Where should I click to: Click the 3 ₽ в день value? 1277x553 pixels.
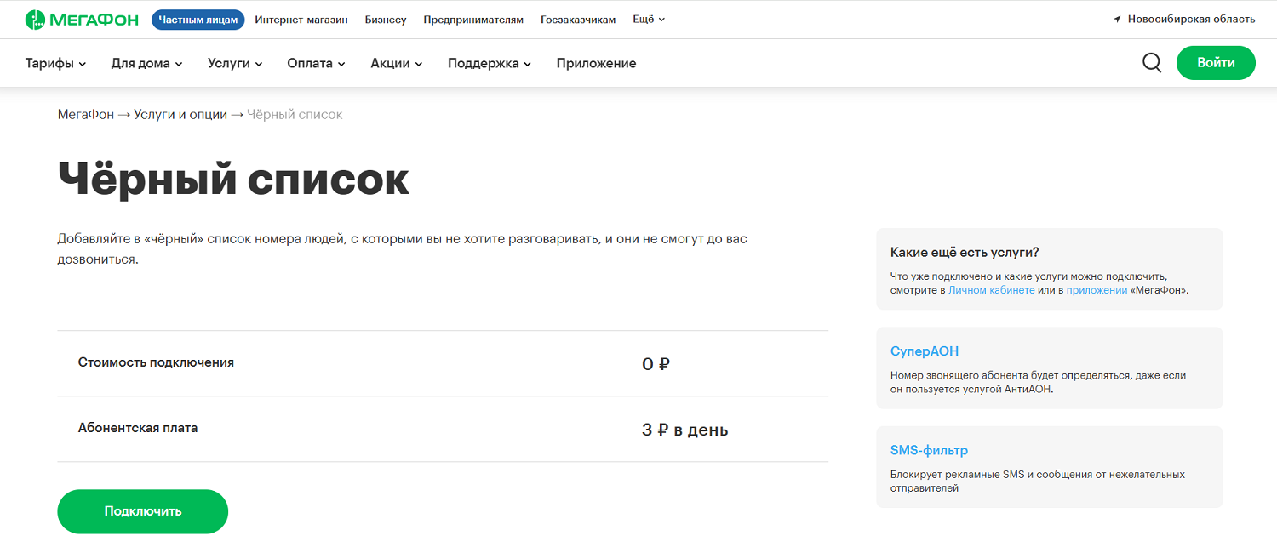point(685,430)
